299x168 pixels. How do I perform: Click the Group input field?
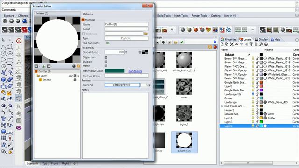[x=126, y=29]
